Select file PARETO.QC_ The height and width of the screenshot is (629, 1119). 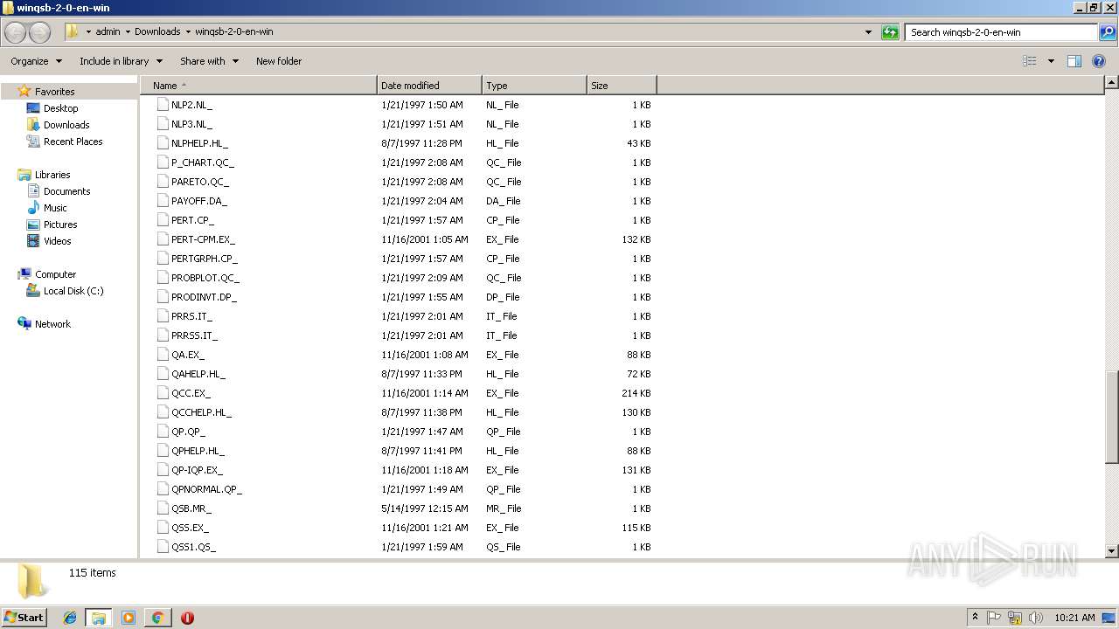(200, 182)
